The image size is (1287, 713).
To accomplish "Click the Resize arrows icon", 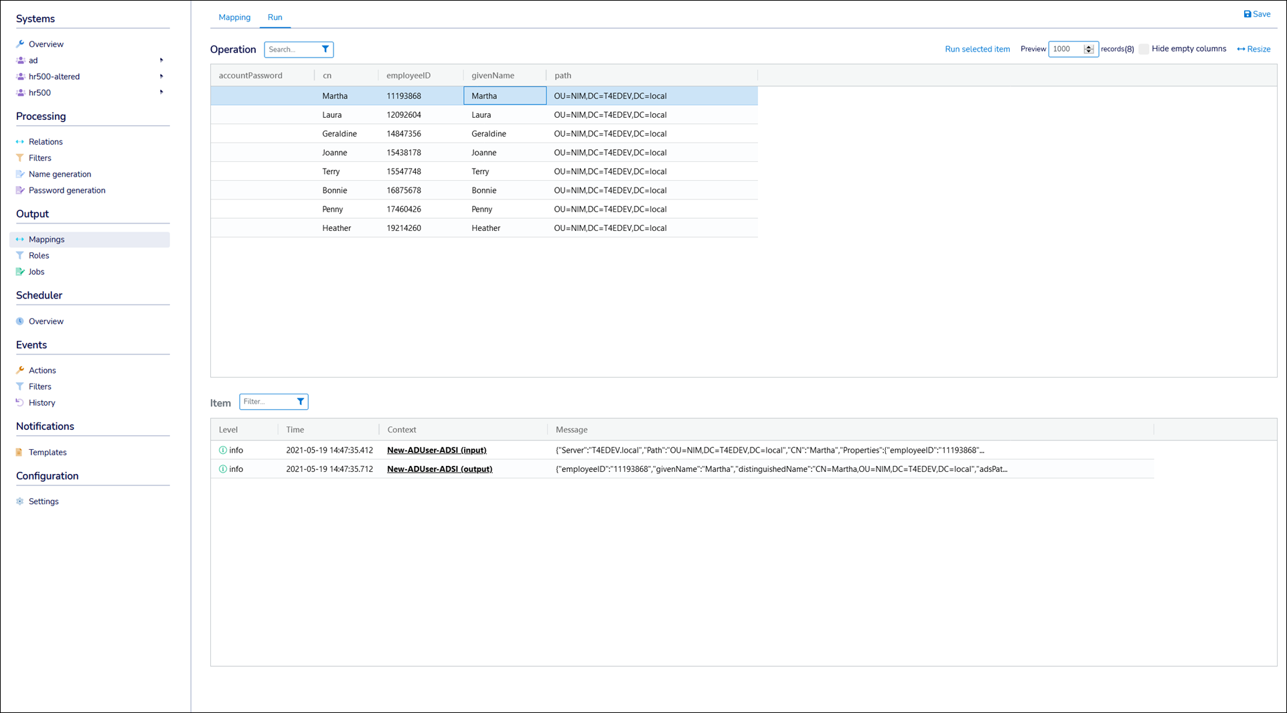I will pos(1241,50).
